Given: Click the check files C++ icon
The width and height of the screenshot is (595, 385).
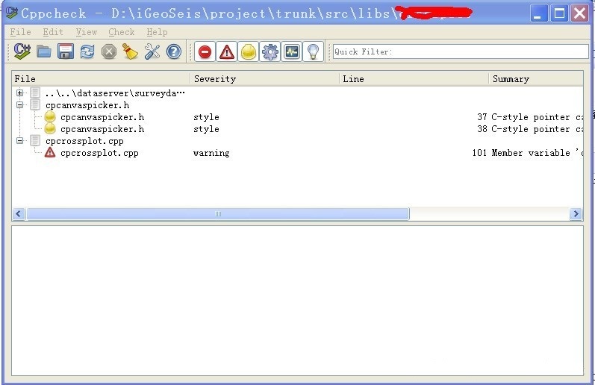Looking at the screenshot, I should (x=22, y=51).
